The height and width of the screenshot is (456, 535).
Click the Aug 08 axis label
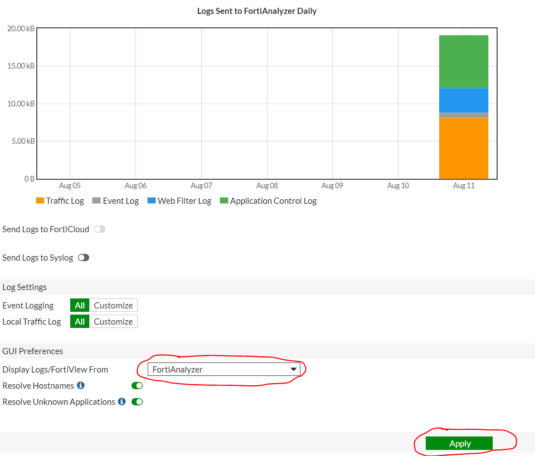click(267, 186)
